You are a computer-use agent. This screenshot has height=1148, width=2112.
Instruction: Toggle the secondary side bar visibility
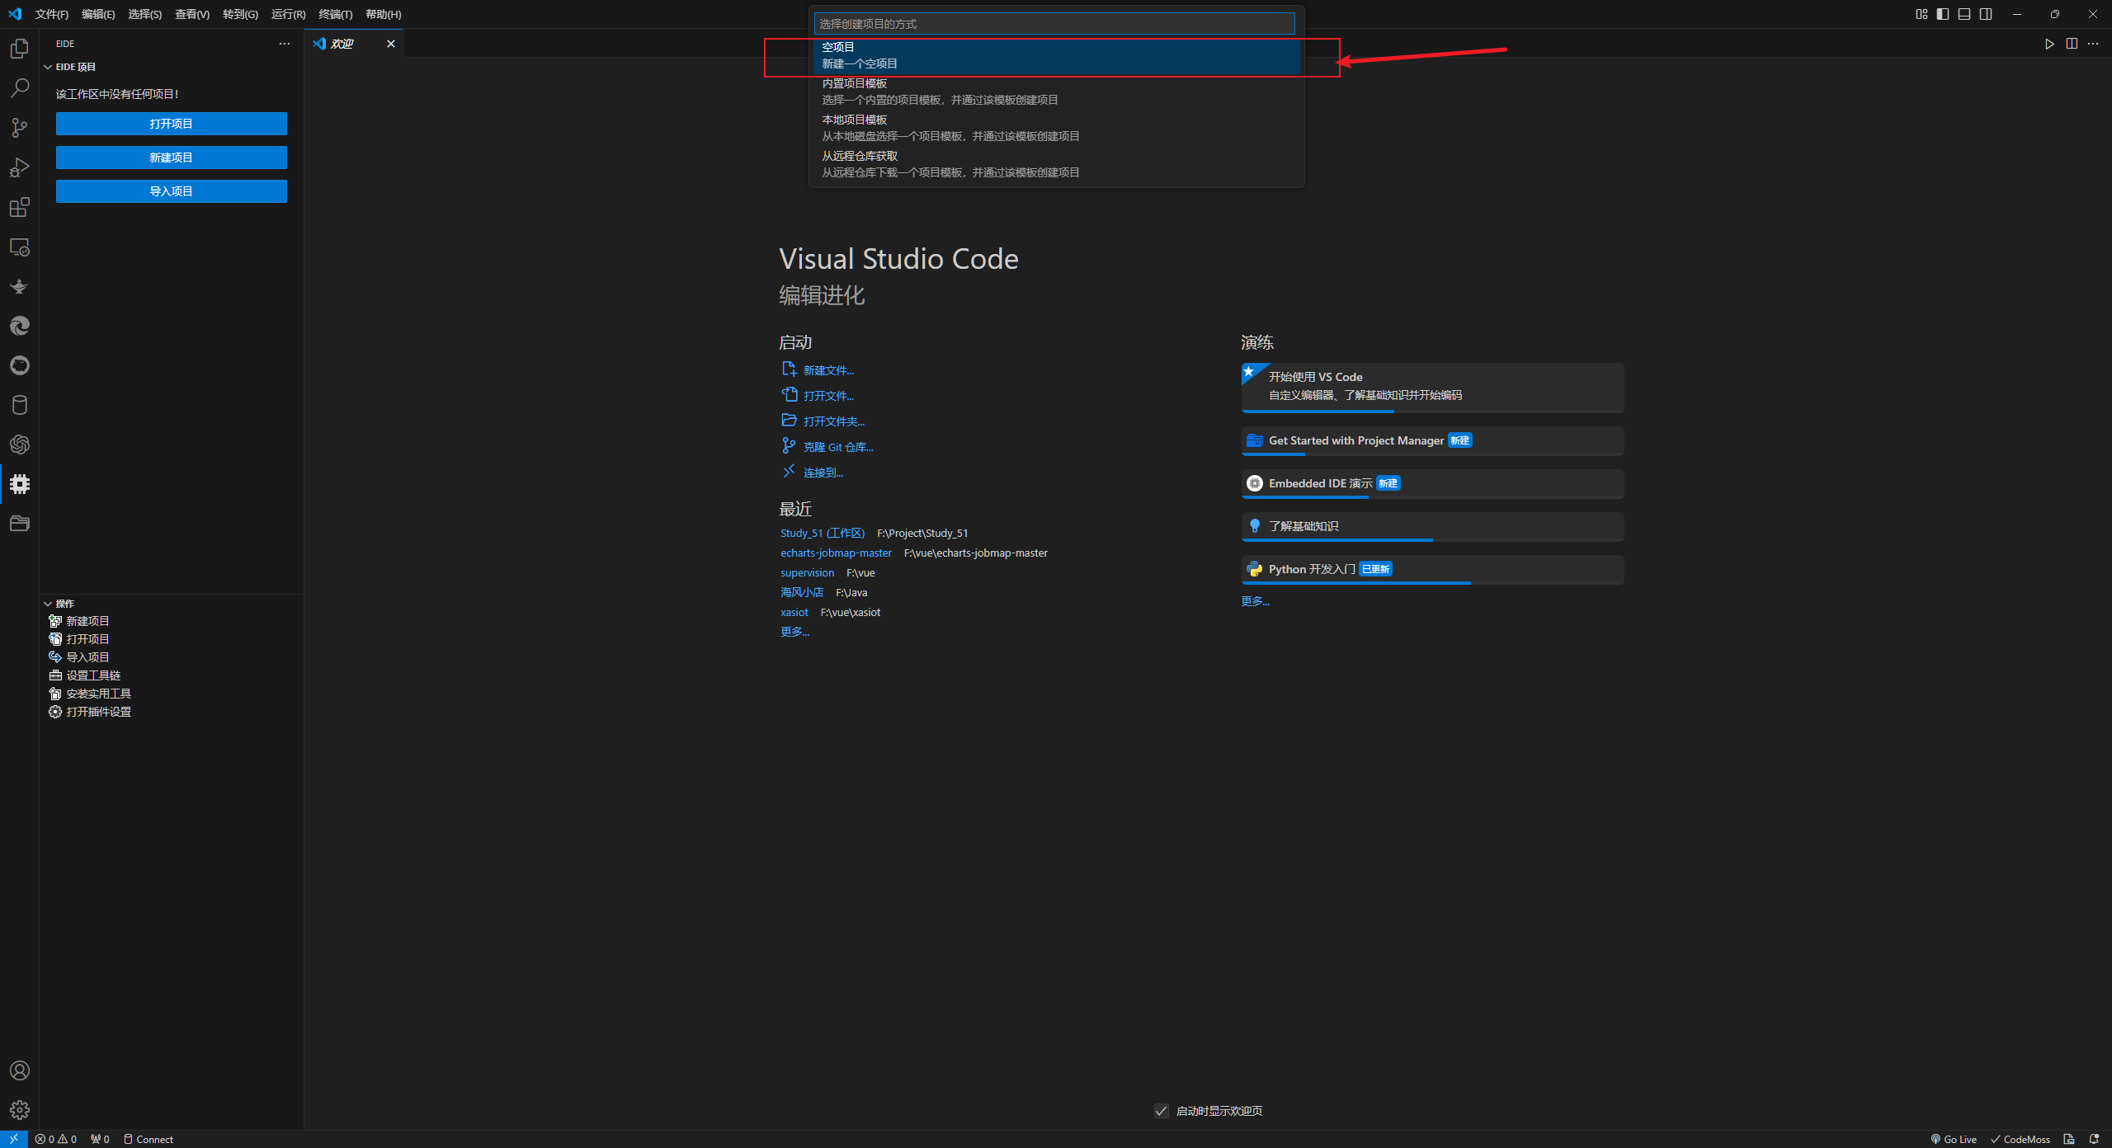(1986, 14)
